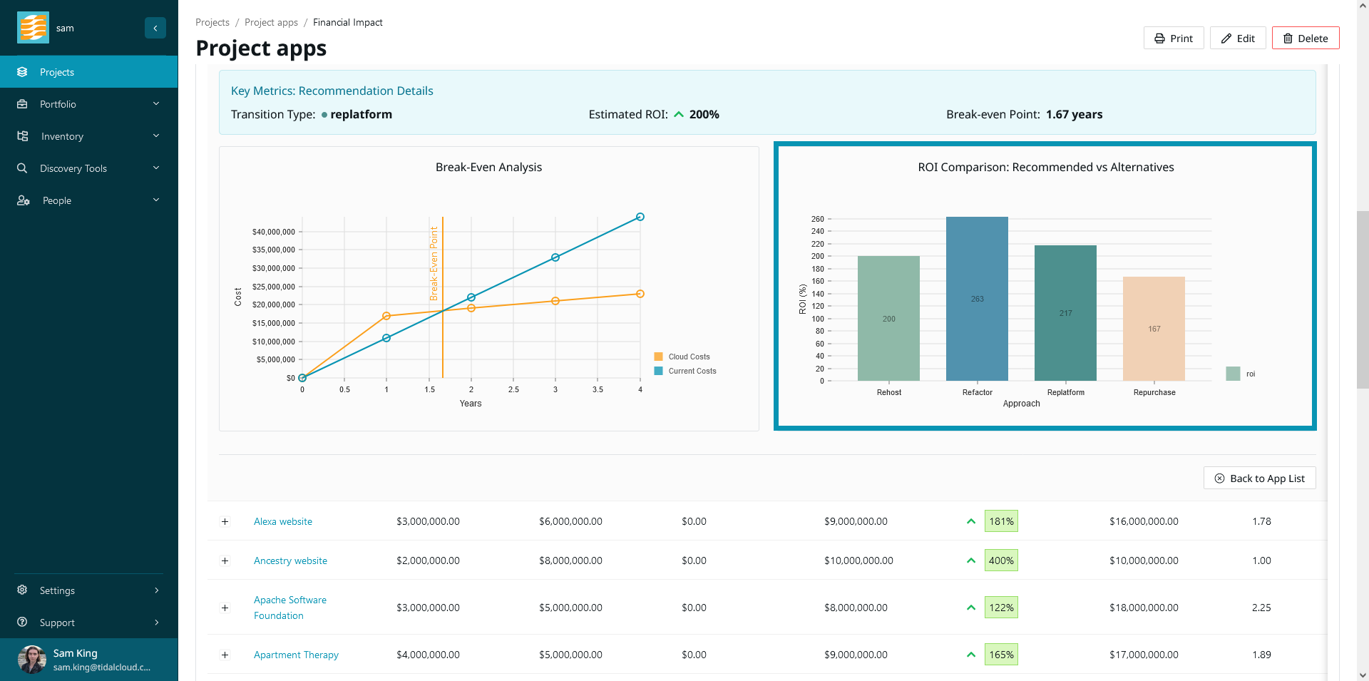
Task: Go to Projects in the breadcrumb
Action: (212, 22)
